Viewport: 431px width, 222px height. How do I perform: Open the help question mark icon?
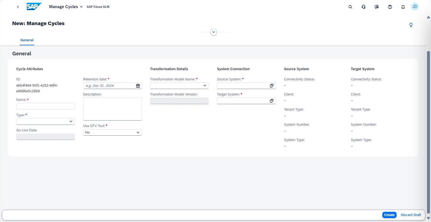[x=390, y=7]
